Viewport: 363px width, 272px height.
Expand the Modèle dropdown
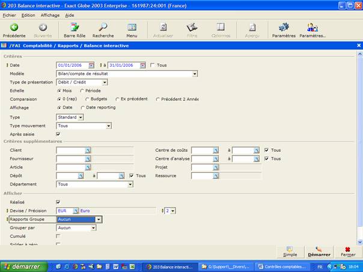coord(195,74)
